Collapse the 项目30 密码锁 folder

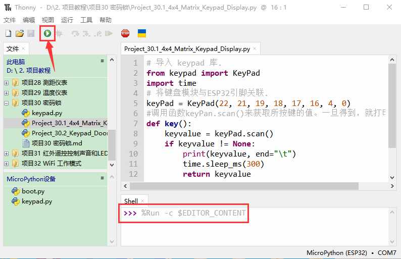[x=7, y=103]
